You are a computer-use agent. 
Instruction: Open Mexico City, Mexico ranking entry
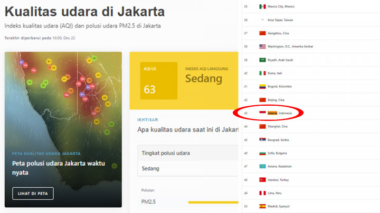coord(281,6)
